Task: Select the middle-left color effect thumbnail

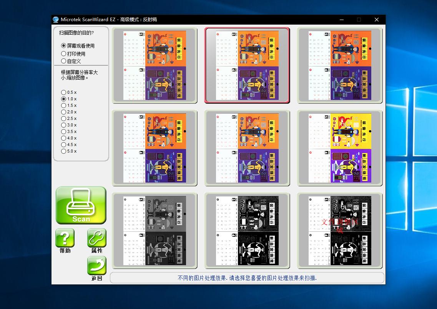Action: pyautogui.click(x=155, y=148)
